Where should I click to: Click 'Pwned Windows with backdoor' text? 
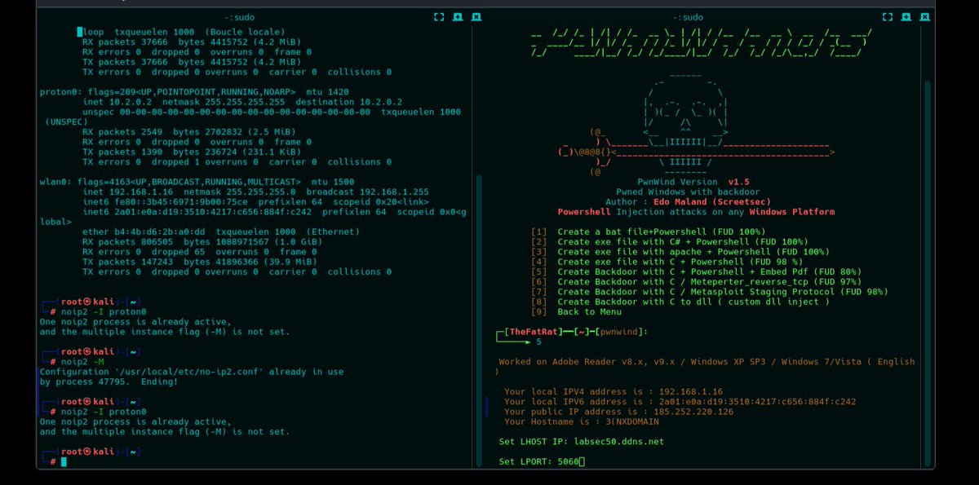(689, 192)
